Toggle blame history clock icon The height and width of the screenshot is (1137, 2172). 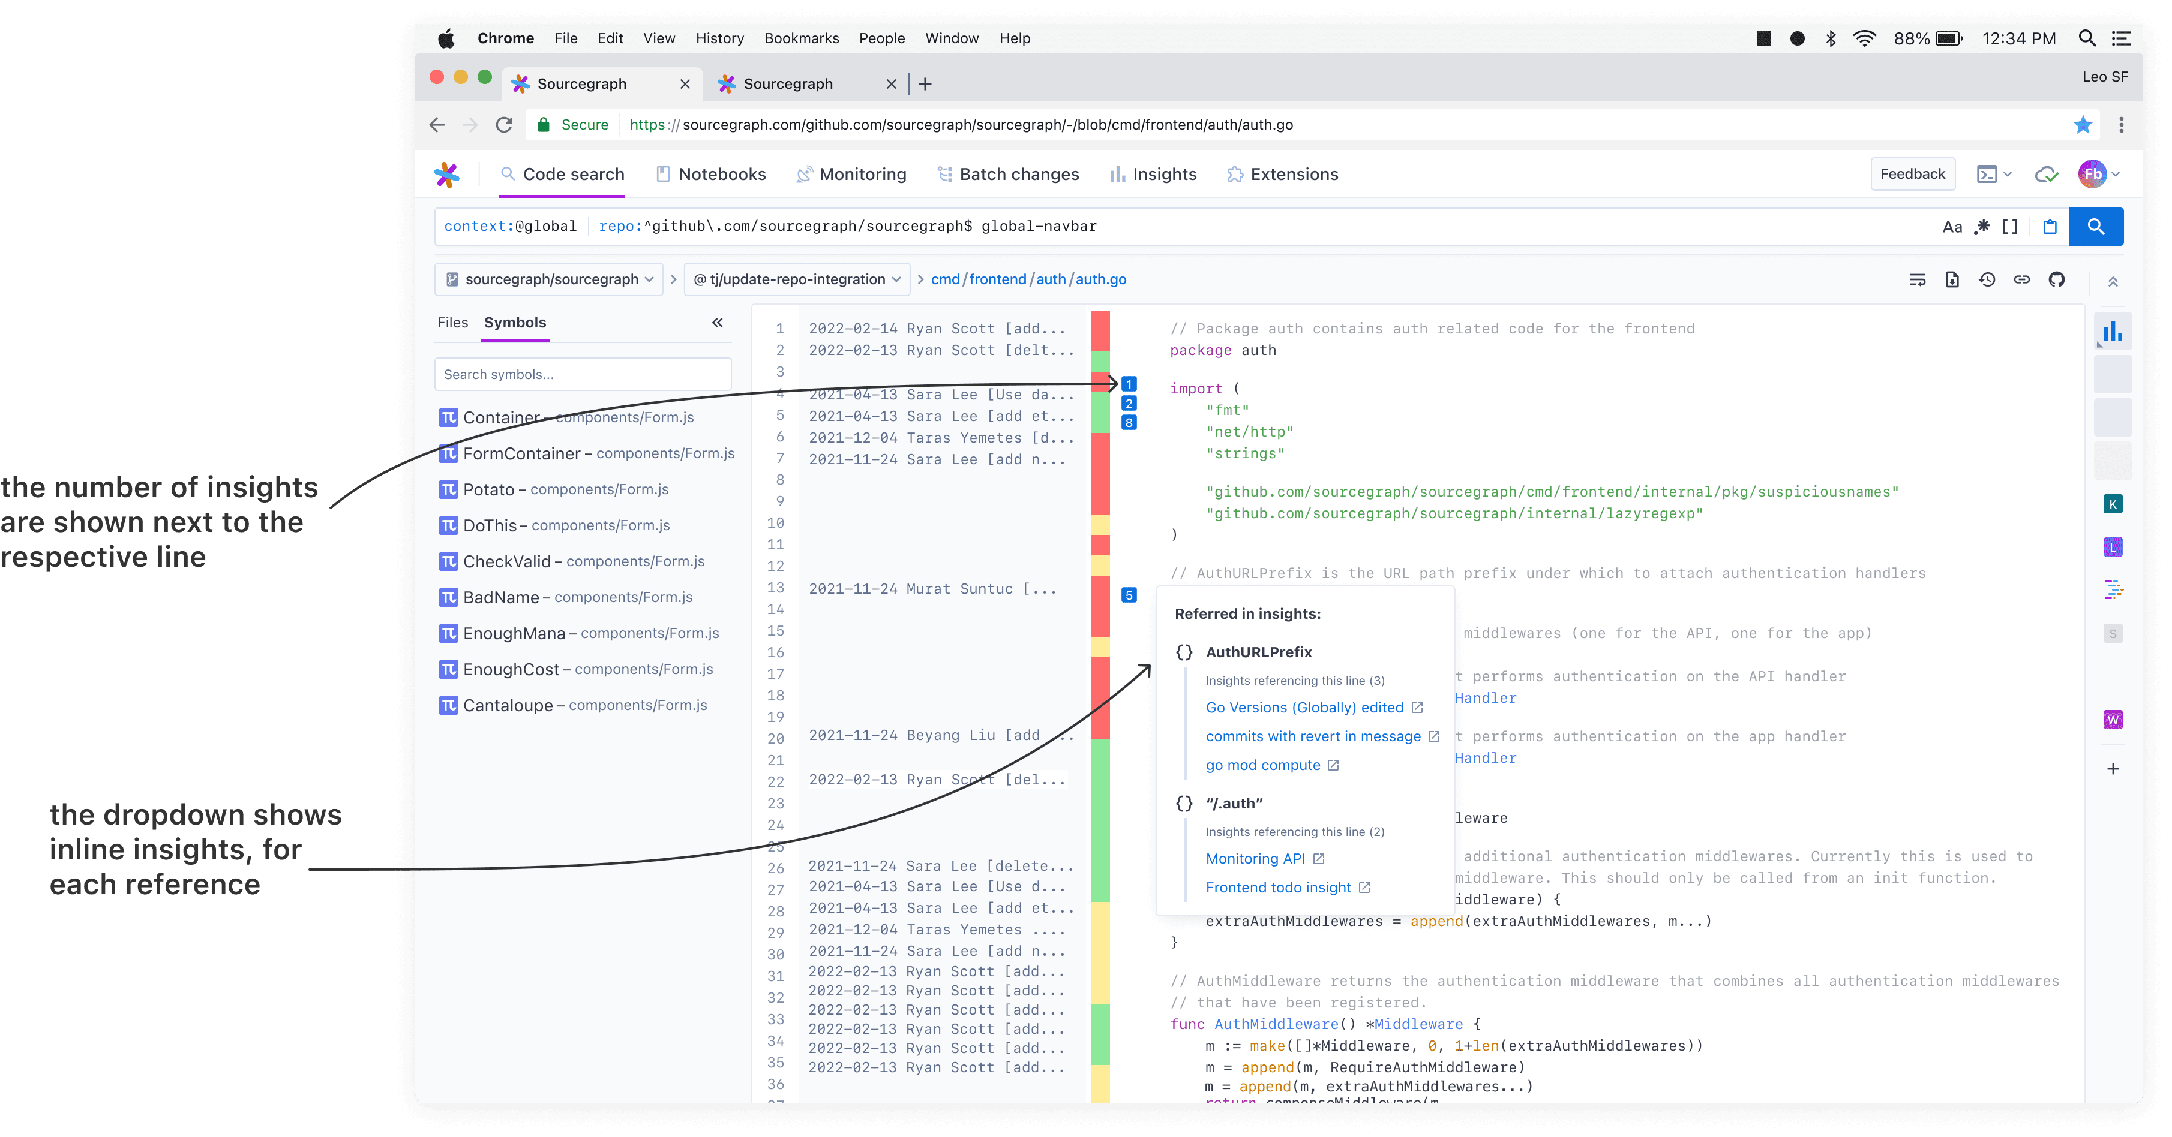[1987, 280]
